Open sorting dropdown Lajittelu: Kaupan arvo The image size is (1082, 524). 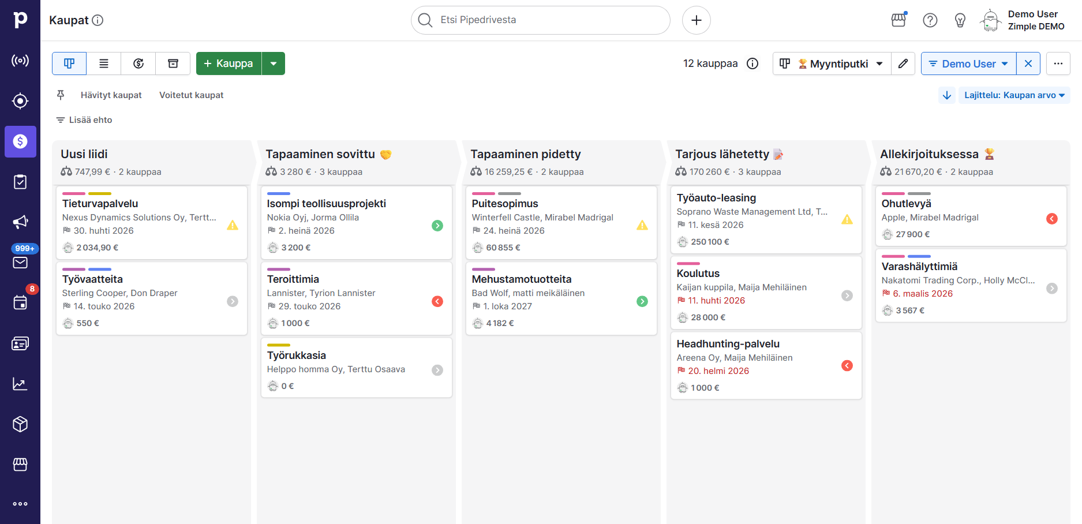coord(1014,95)
